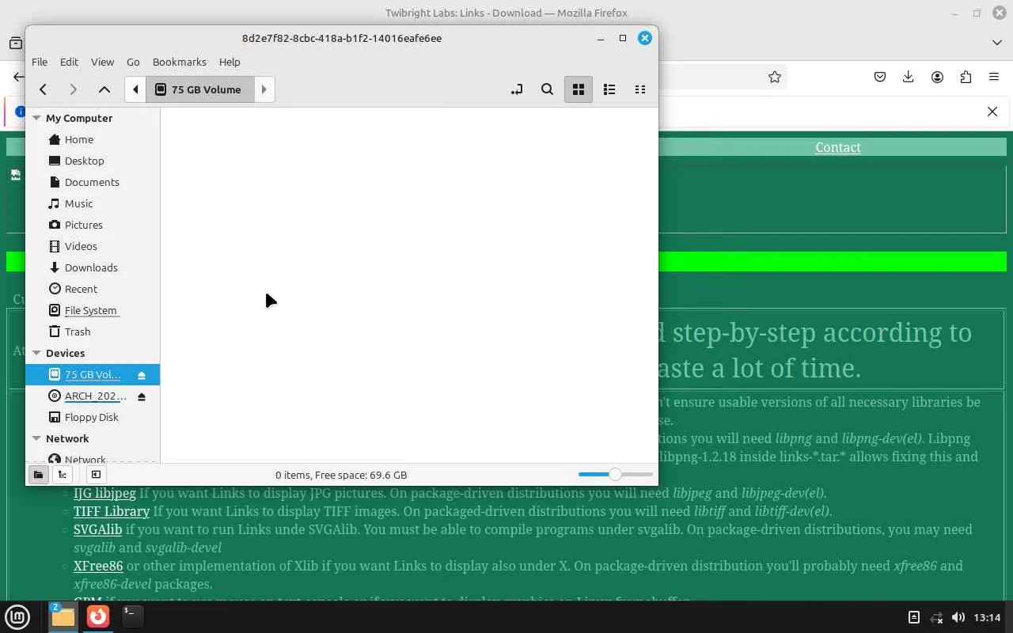Open the Go menu
1013x633 pixels.
pos(133,62)
